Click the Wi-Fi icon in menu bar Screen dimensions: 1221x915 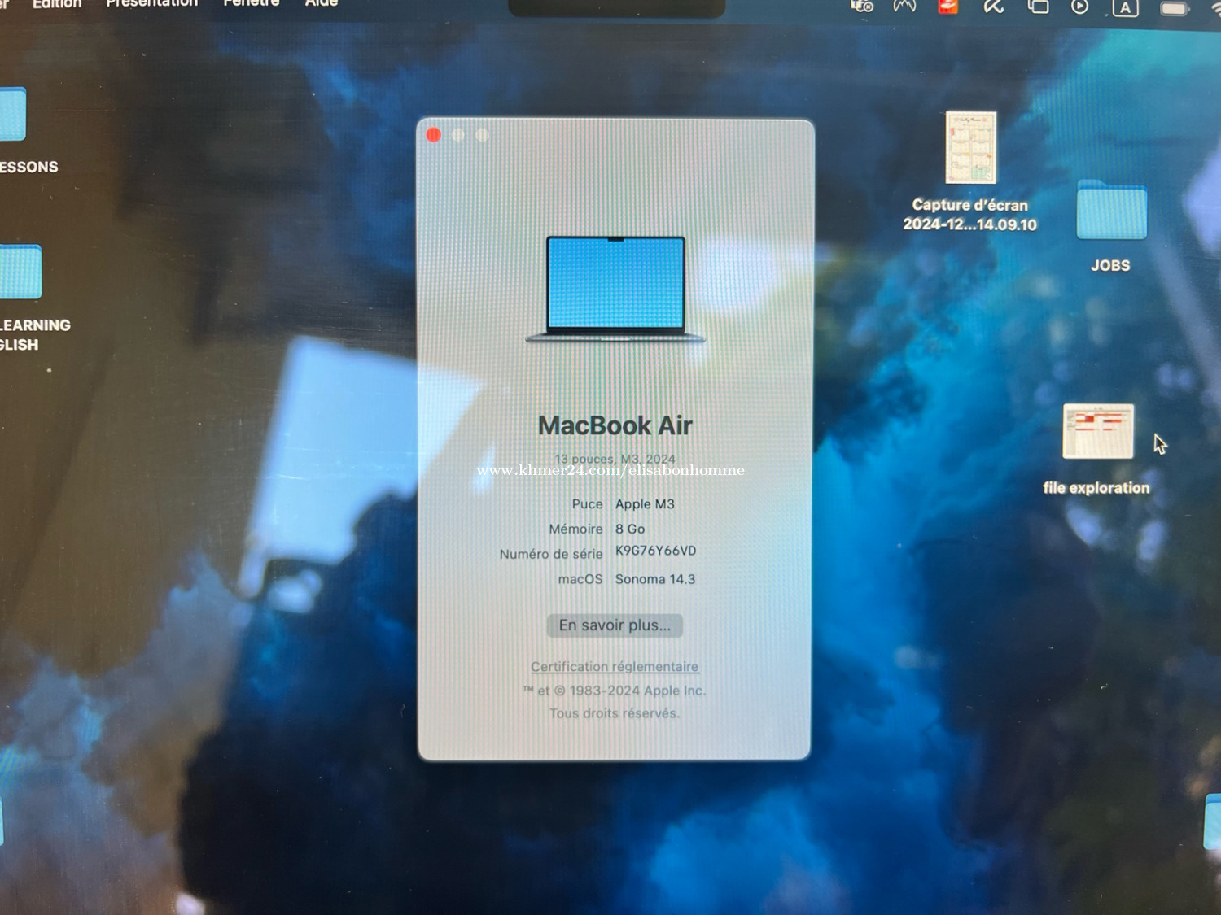[1215, 7]
